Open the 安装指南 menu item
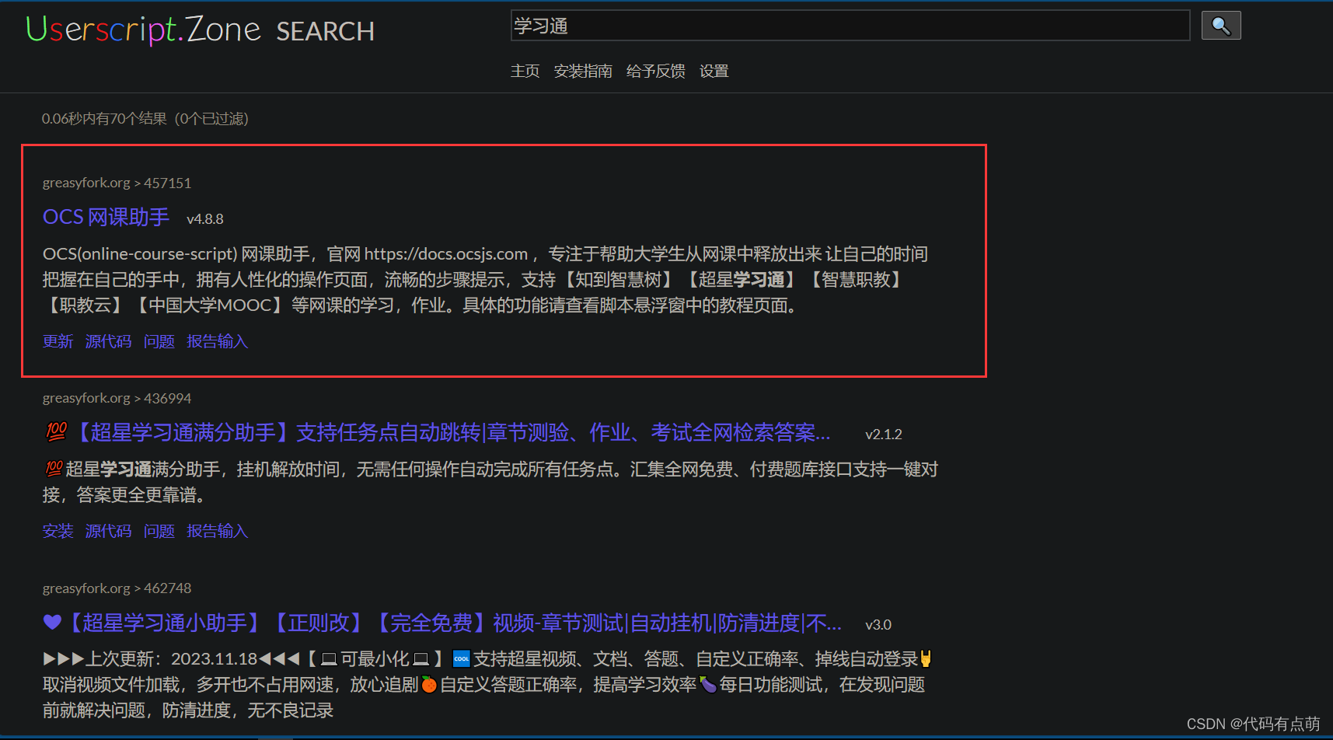Viewport: 1333px width, 740px height. 583,71
